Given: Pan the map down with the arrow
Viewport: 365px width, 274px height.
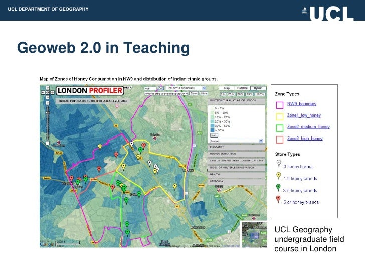Looking at the screenshot, I should coord(48,97).
